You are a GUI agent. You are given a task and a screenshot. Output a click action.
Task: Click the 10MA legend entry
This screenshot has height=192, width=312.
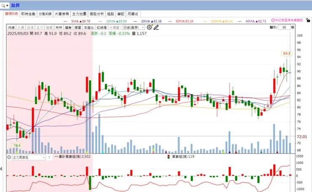click(113, 21)
